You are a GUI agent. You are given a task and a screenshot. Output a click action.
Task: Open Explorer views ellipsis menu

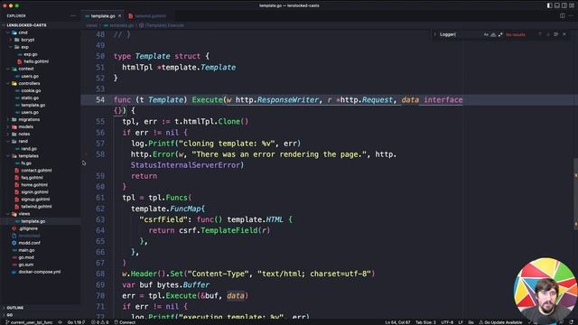[73, 16]
